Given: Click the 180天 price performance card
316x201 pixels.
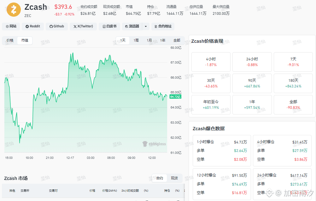Looking at the screenshot, I should (293, 83).
